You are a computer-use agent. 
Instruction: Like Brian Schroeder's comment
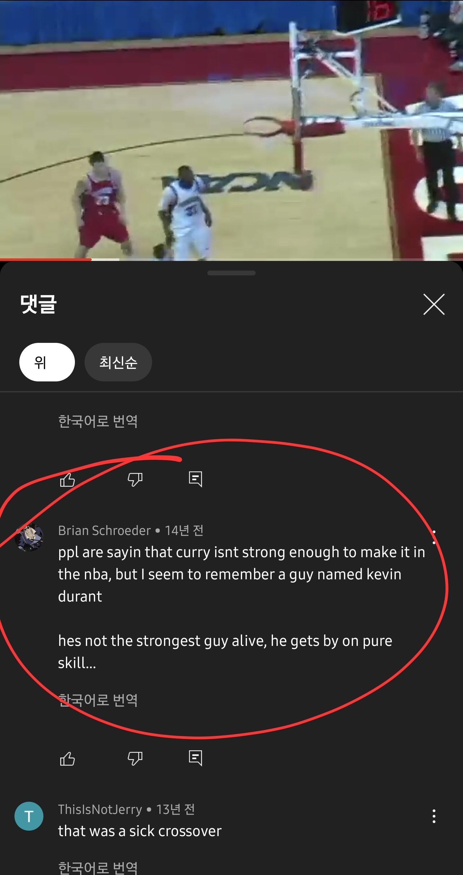coord(67,758)
